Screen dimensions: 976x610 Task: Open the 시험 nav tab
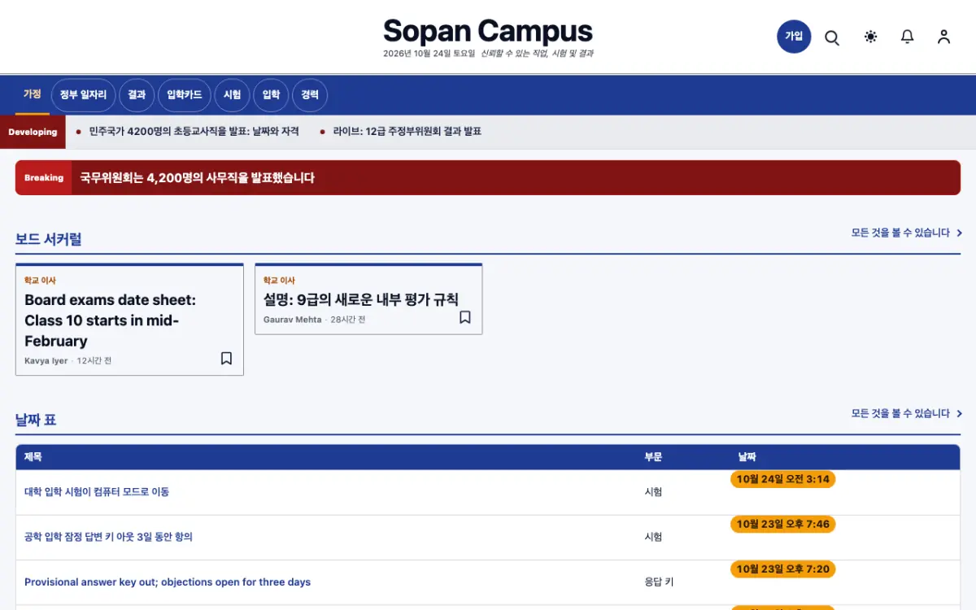tap(233, 95)
